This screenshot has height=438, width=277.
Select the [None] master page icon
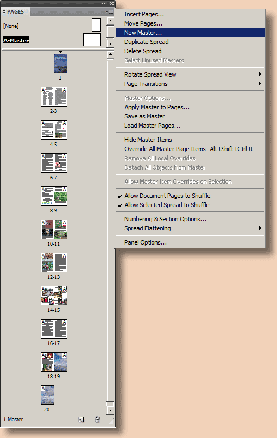(96, 25)
